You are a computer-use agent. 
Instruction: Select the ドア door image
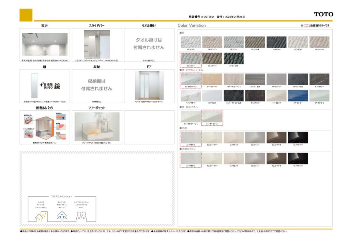(x=149, y=85)
